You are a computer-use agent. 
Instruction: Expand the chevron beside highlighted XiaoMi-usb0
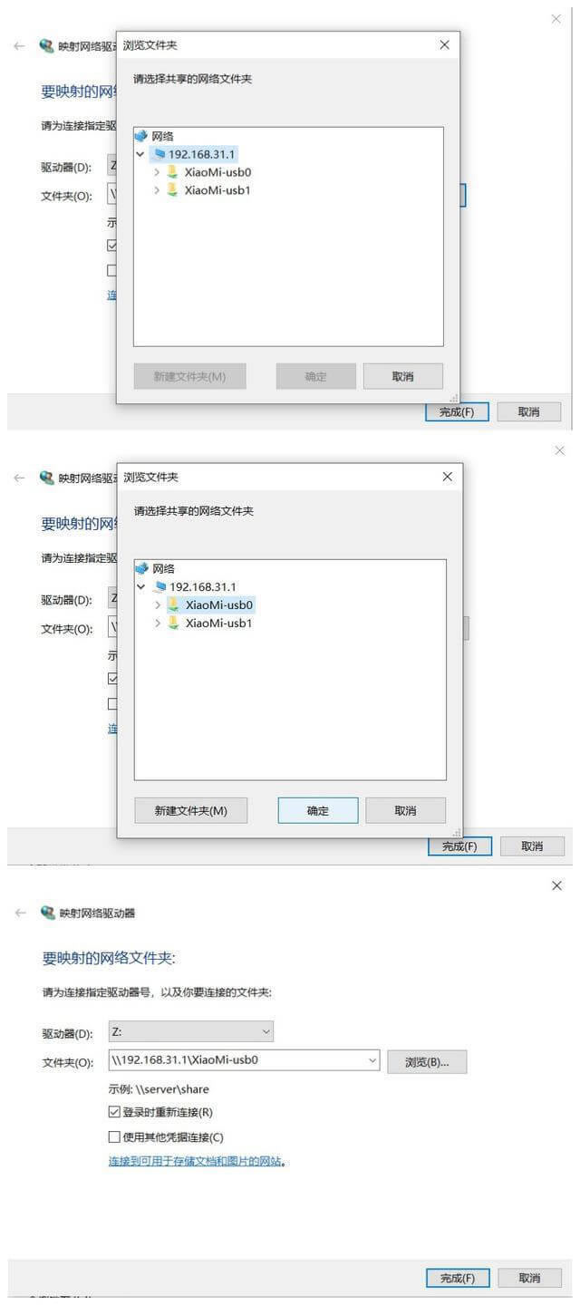(158, 604)
